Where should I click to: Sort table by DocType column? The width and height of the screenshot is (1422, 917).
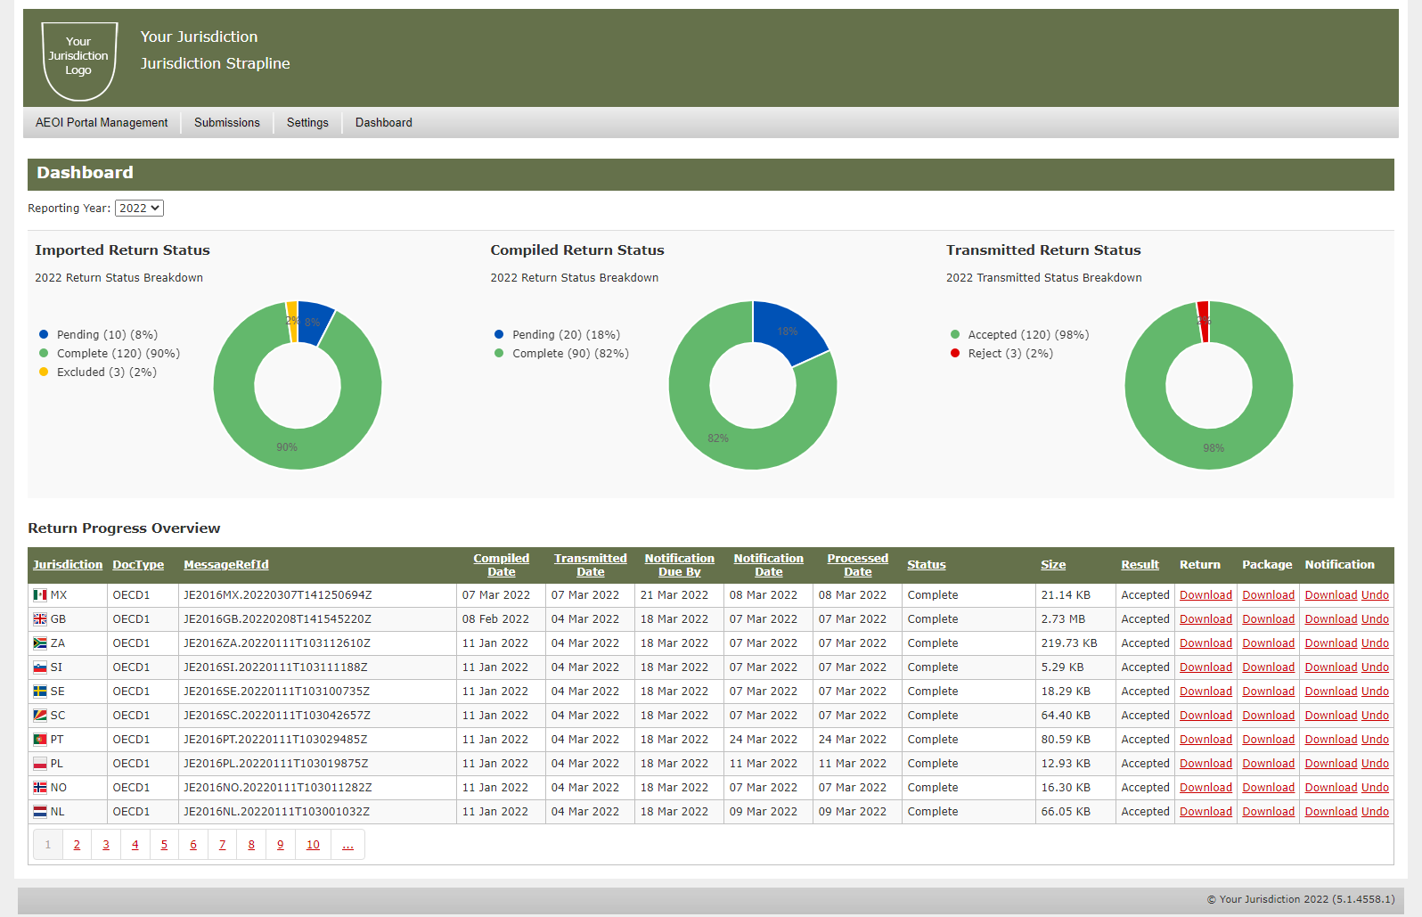[x=138, y=565]
